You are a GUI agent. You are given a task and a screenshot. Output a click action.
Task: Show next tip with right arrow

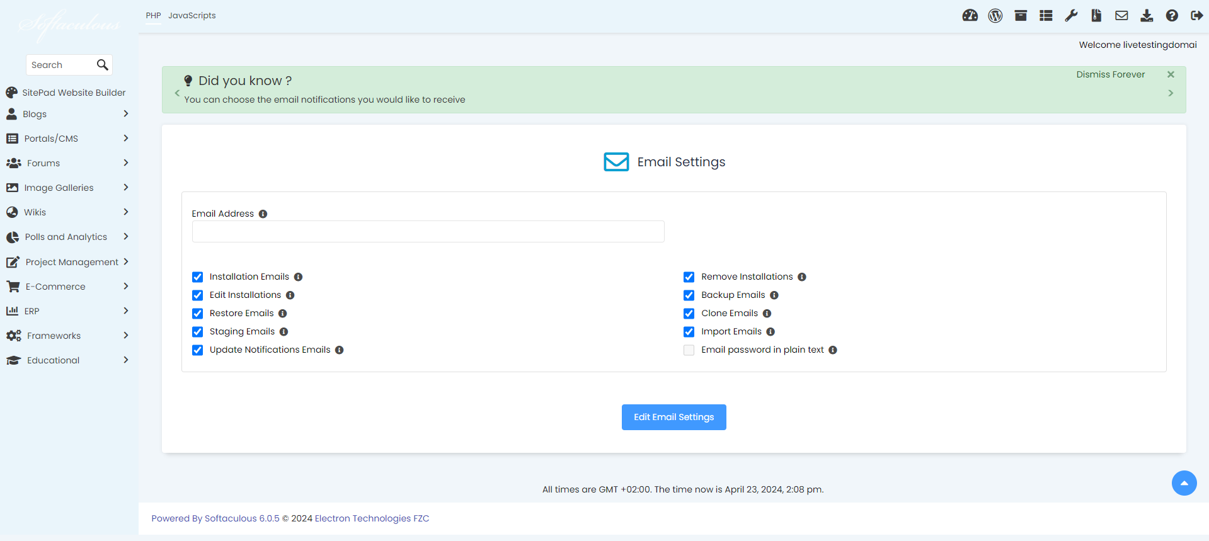click(1171, 93)
